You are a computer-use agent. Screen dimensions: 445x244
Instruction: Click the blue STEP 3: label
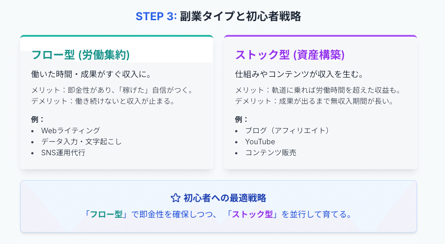(x=156, y=17)
